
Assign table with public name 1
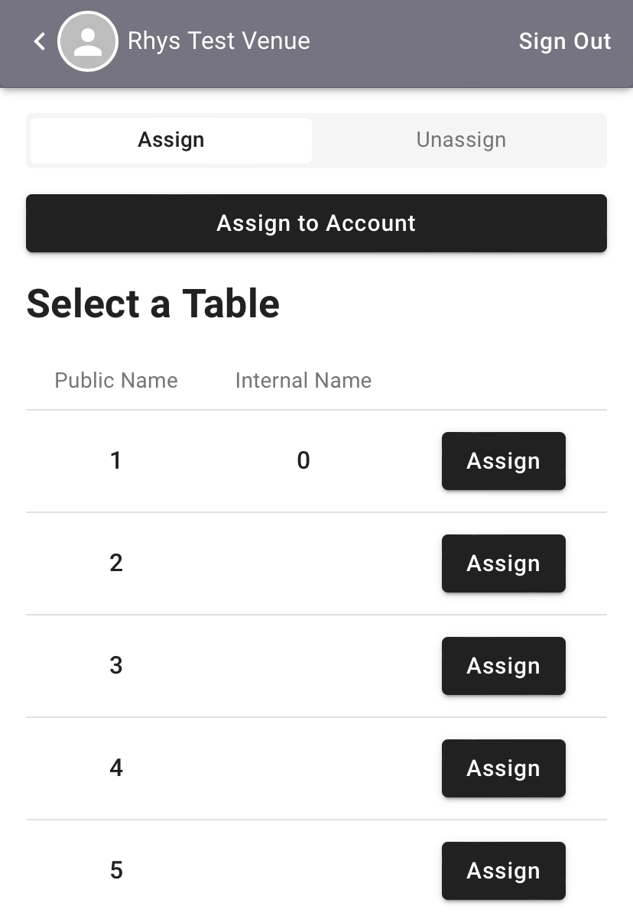pos(504,461)
